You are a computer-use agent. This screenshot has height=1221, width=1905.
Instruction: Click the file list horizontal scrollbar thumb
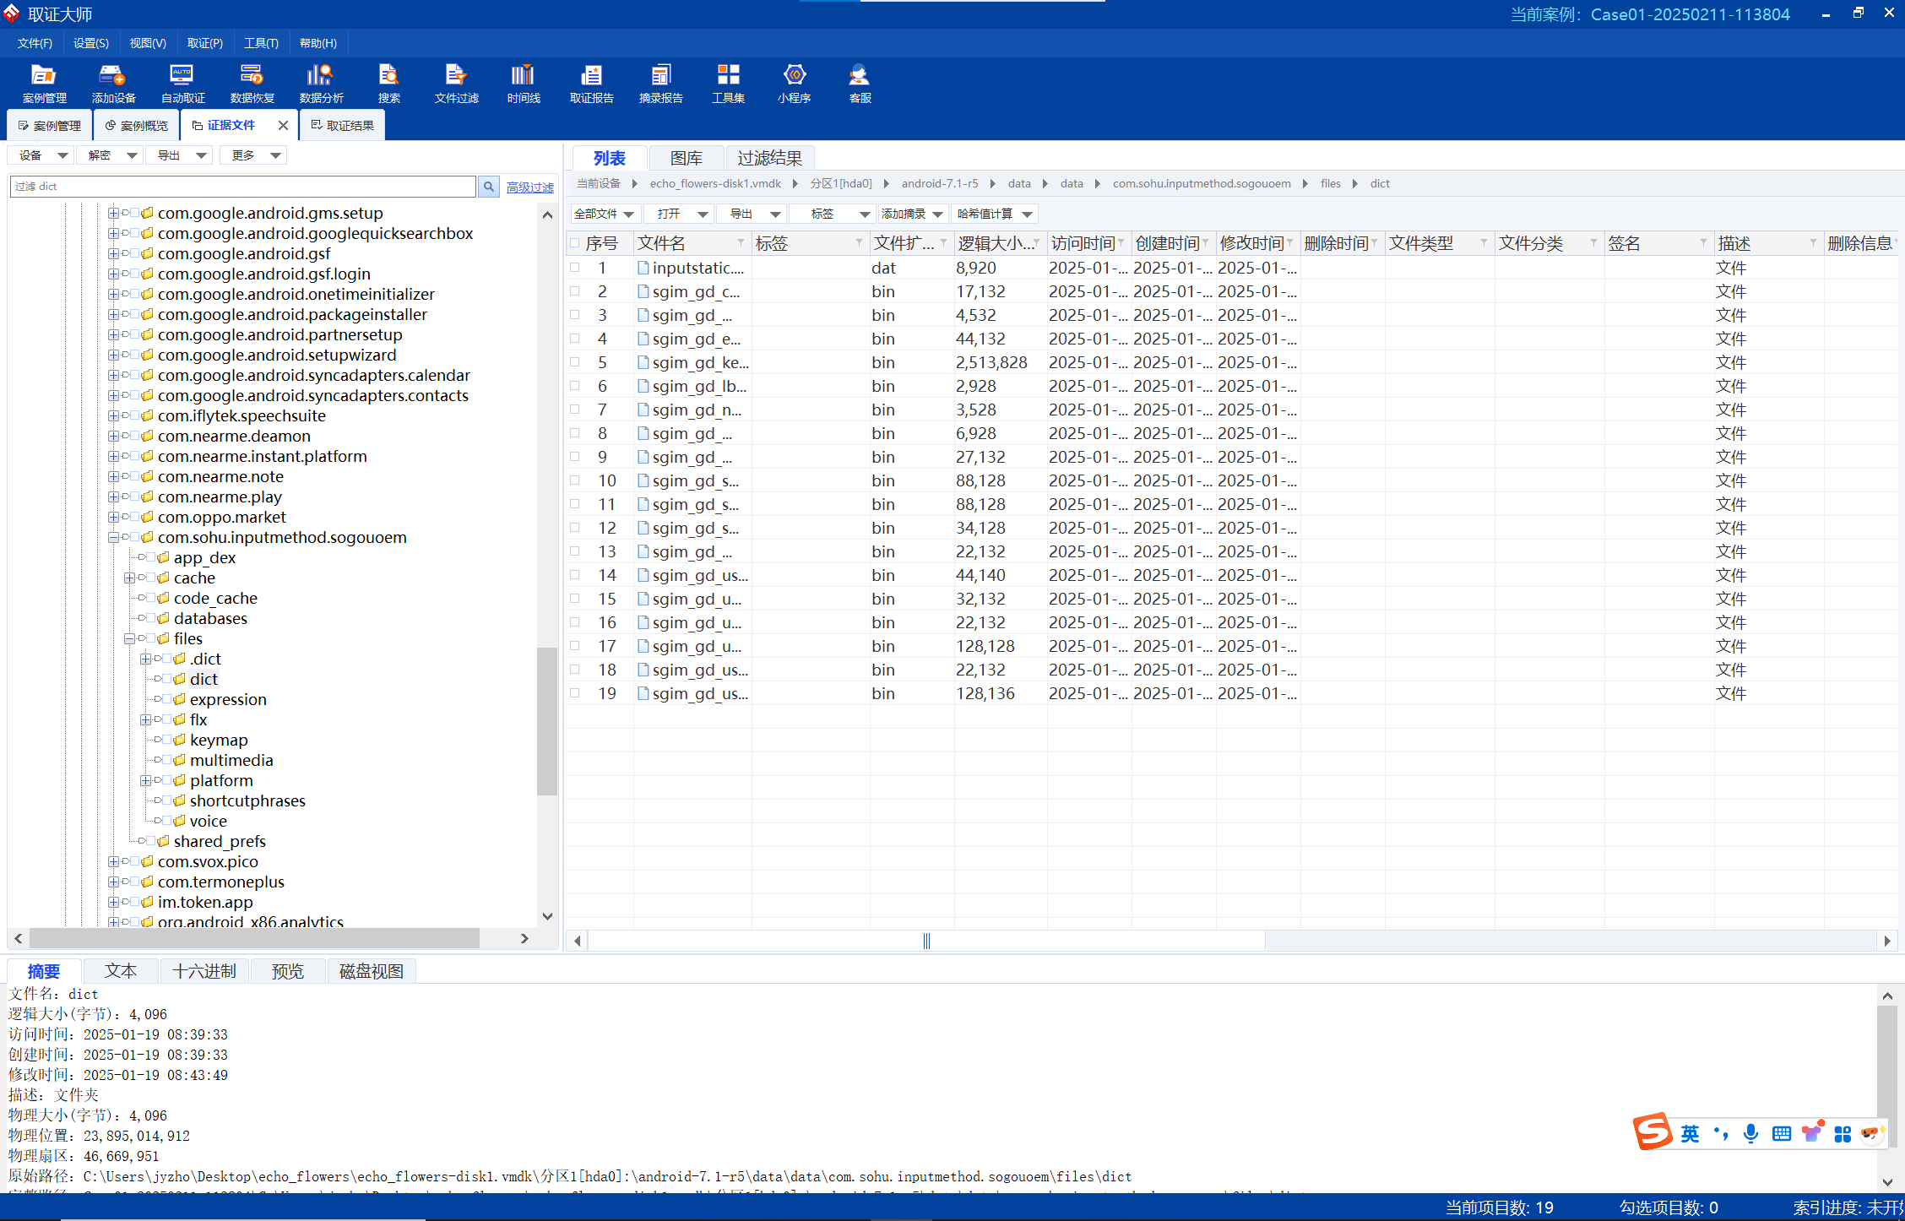(926, 940)
